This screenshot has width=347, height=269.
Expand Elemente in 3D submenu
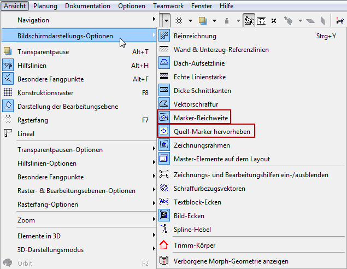[x=79, y=236]
